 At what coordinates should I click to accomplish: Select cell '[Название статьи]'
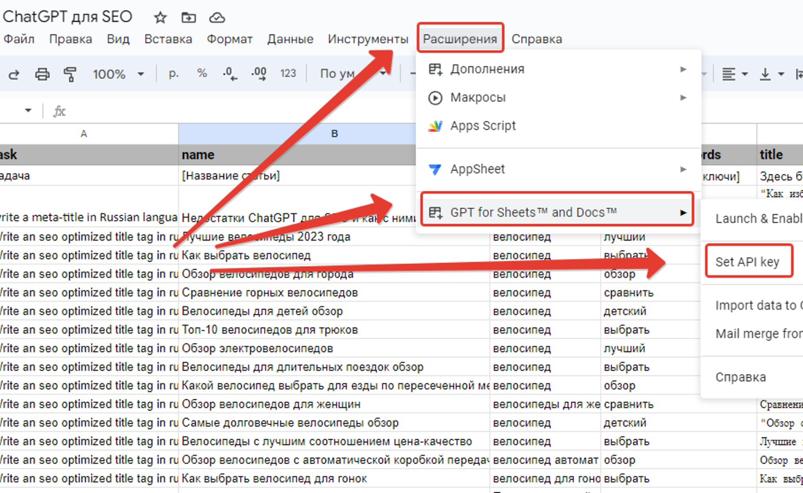[x=297, y=176]
